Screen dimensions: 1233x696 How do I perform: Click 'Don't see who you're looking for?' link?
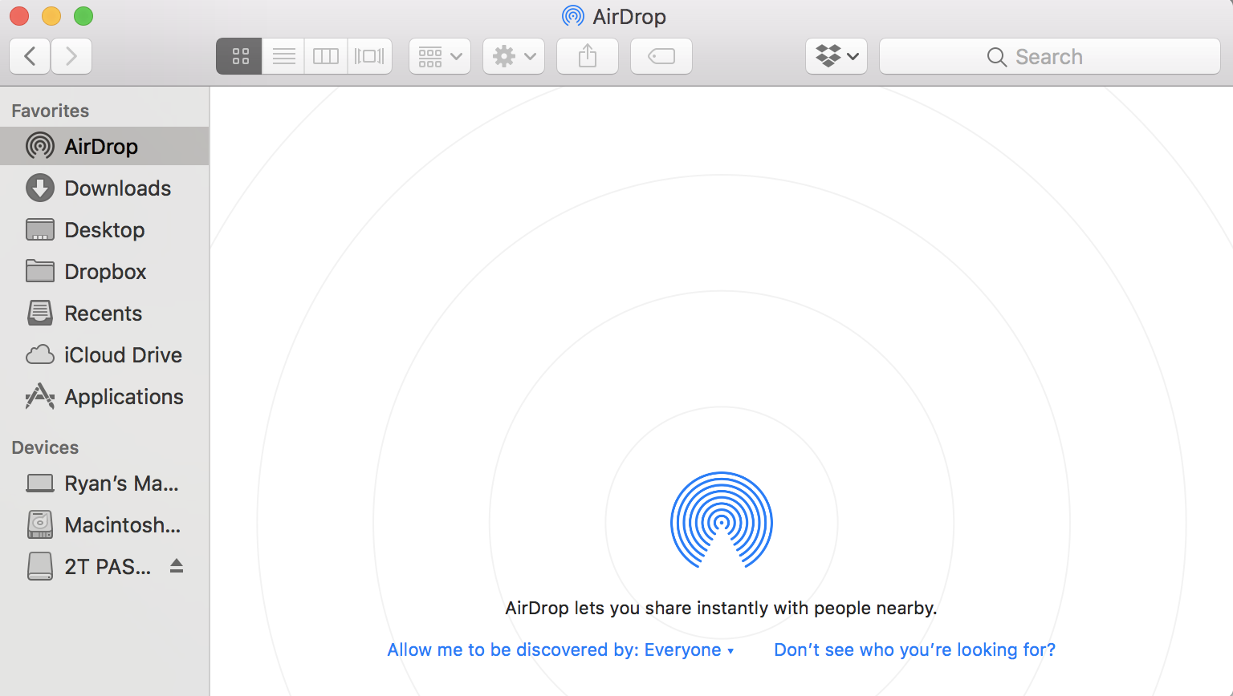click(x=914, y=649)
